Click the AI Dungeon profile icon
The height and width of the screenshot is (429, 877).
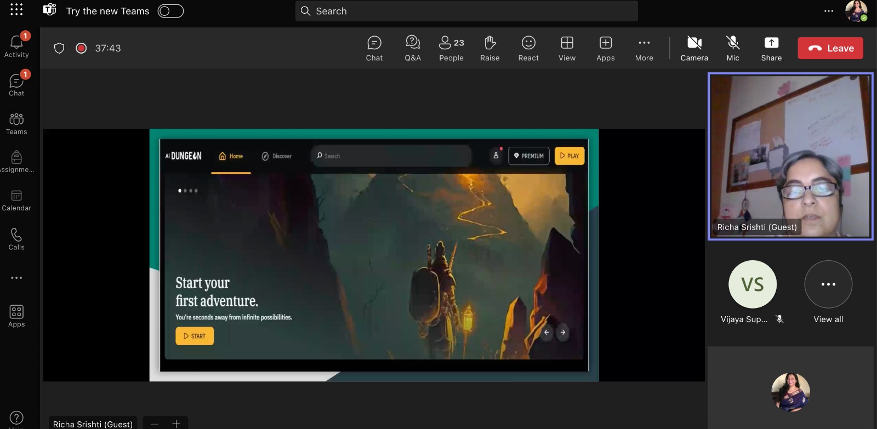(496, 156)
